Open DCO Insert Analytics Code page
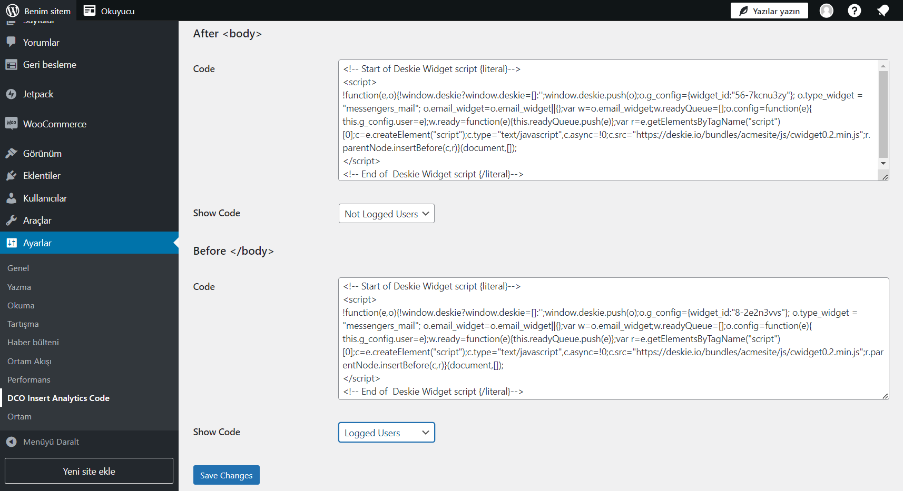903x491 pixels. [x=58, y=398]
